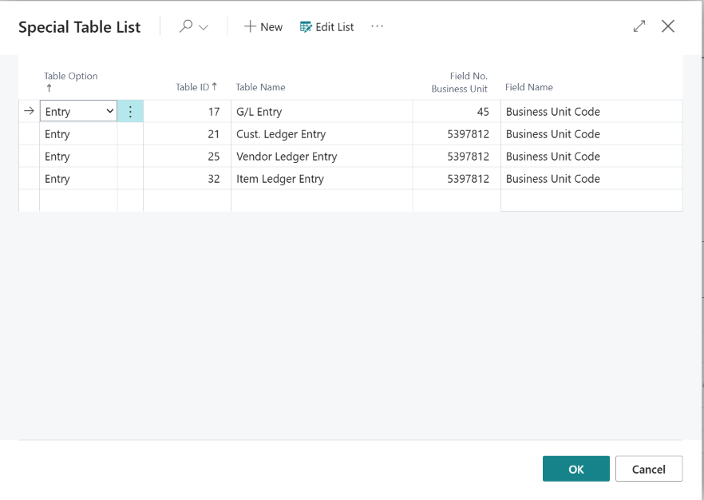The width and height of the screenshot is (704, 500).
Task: Open Edit List mode
Action: (326, 26)
